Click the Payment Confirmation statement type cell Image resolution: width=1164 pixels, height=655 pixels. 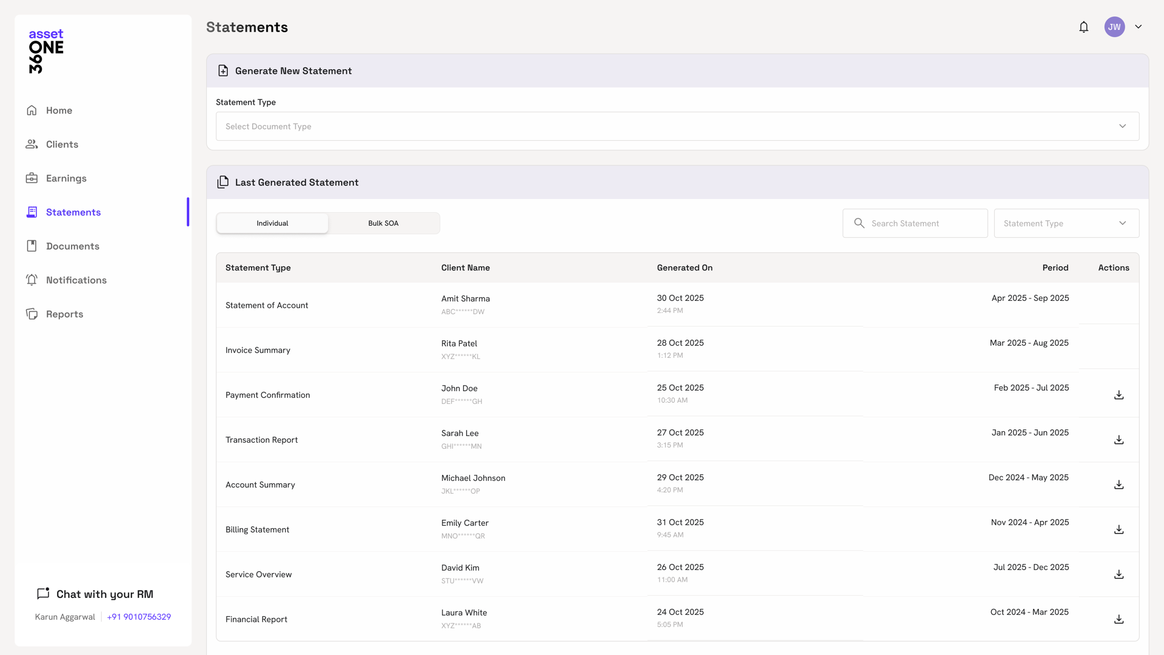(267, 395)
